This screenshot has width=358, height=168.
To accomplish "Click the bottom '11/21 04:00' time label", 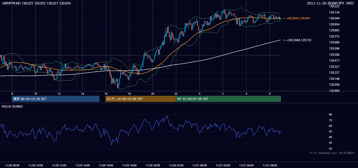I will [246, 165].
